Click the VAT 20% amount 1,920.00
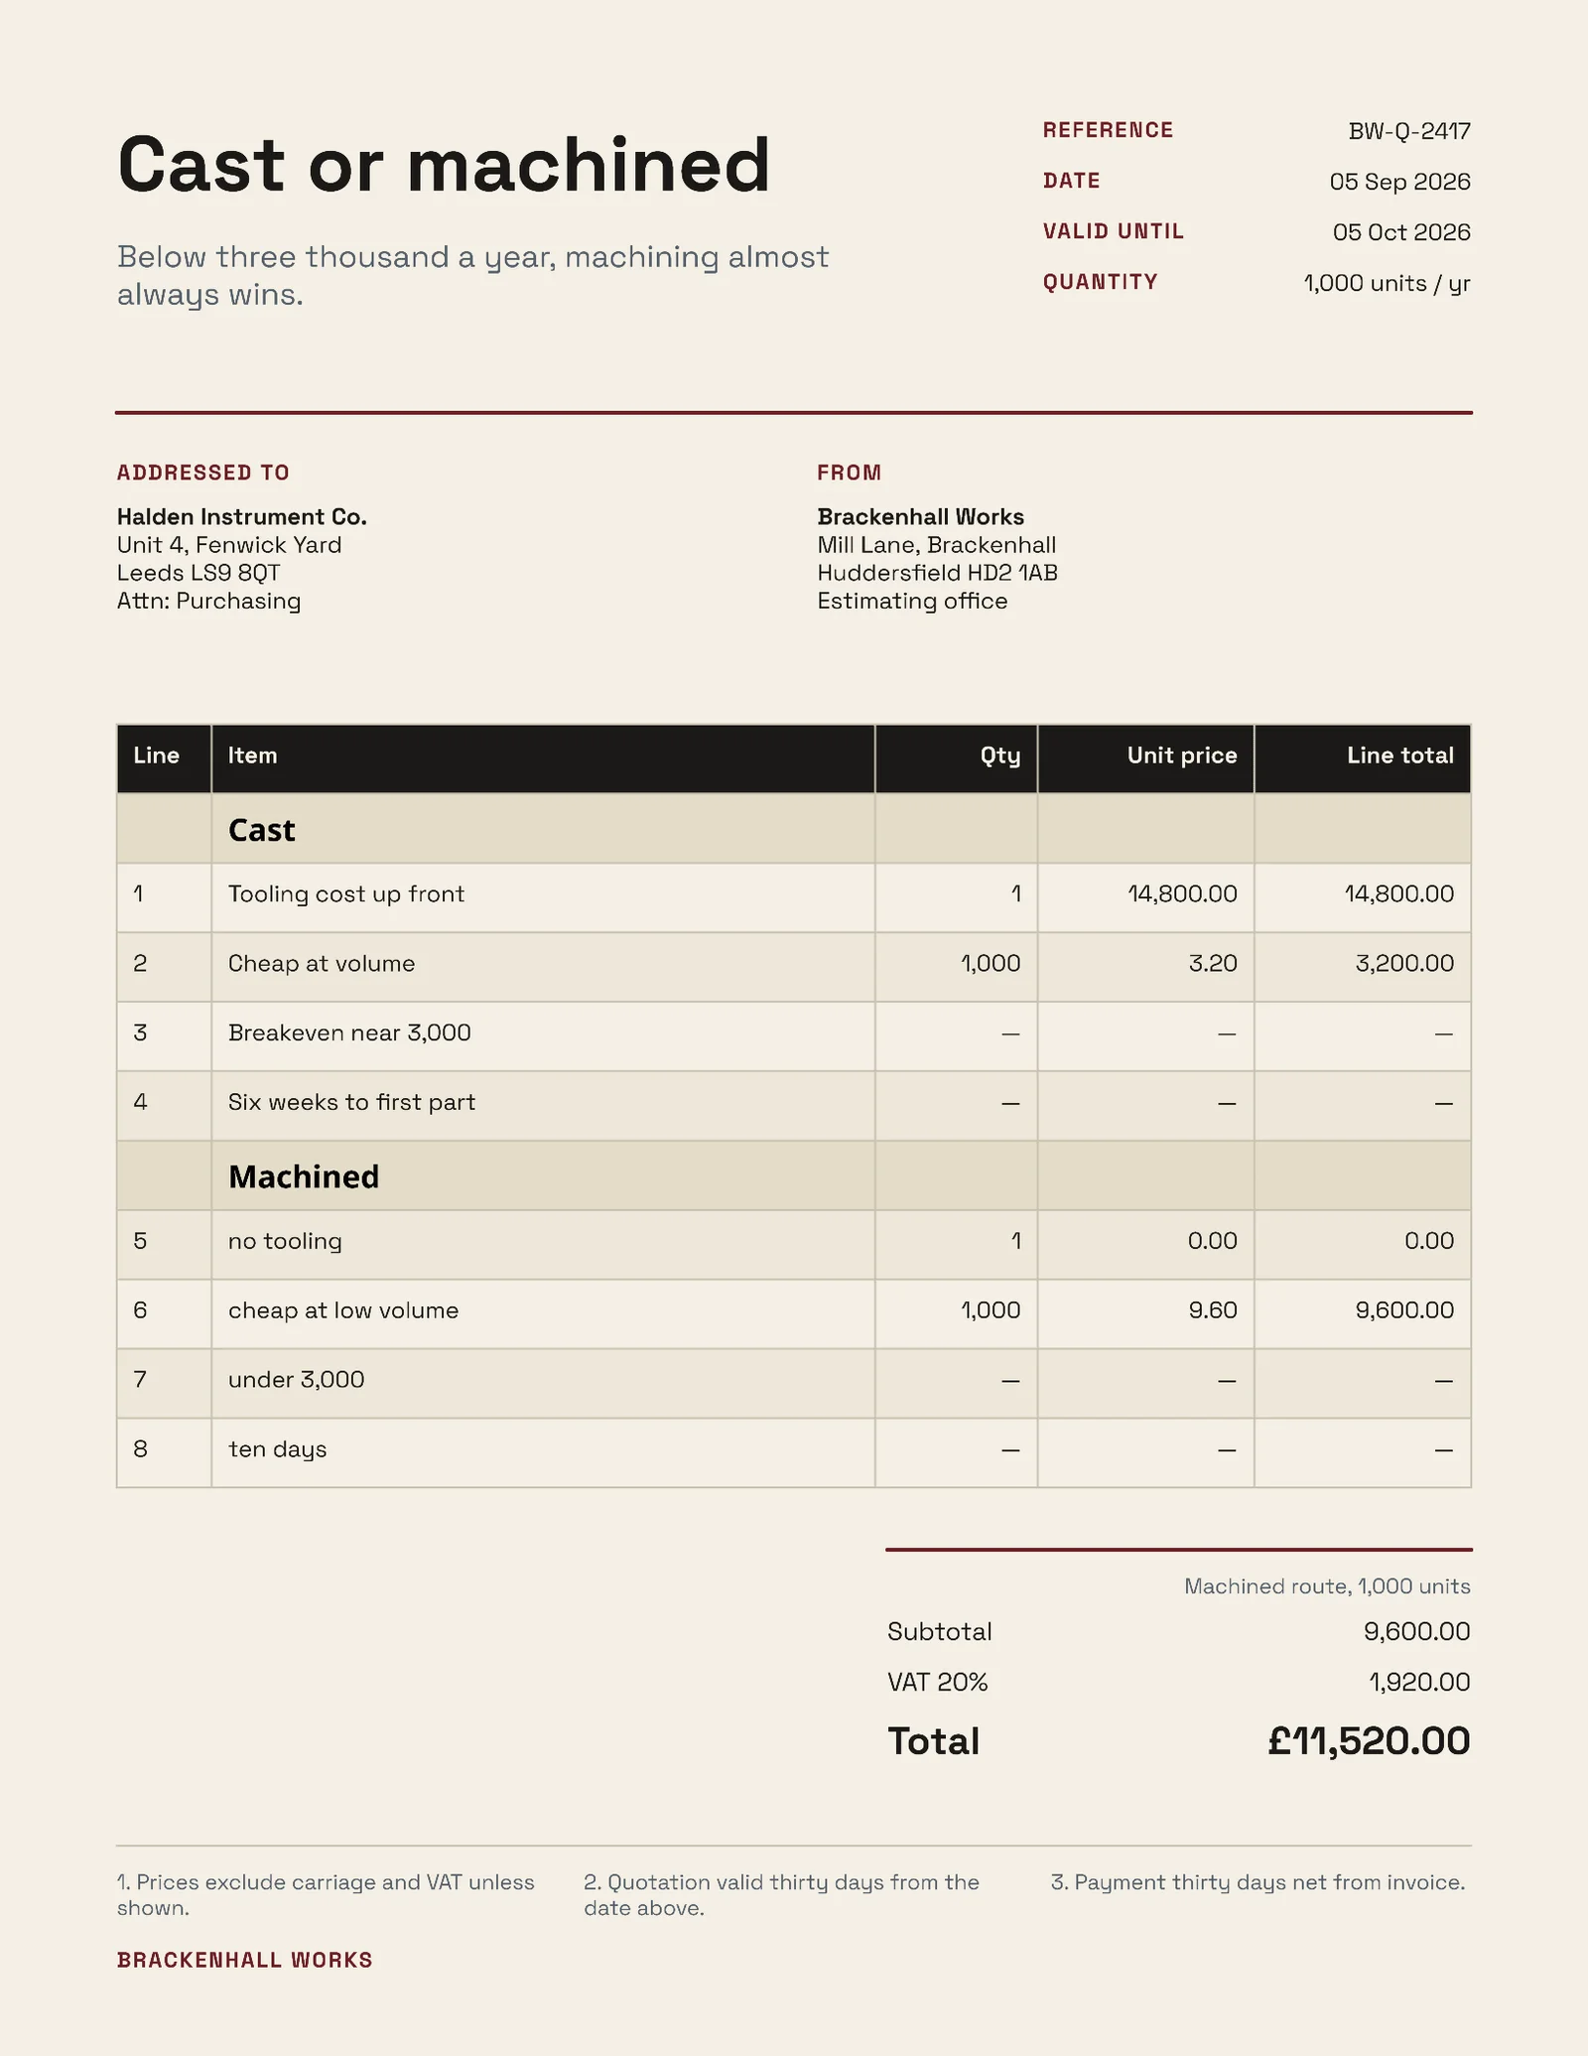 (1419, 1682)
